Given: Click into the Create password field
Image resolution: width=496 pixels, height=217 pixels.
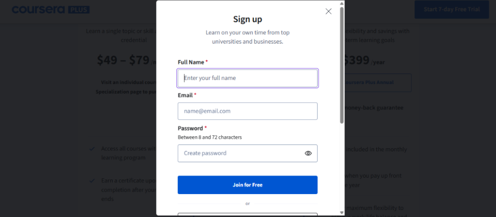Looking at the screenshot, I should coord(239,153).
